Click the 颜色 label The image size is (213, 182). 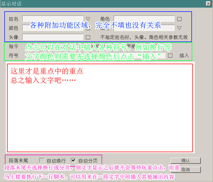tap(13, 28)
